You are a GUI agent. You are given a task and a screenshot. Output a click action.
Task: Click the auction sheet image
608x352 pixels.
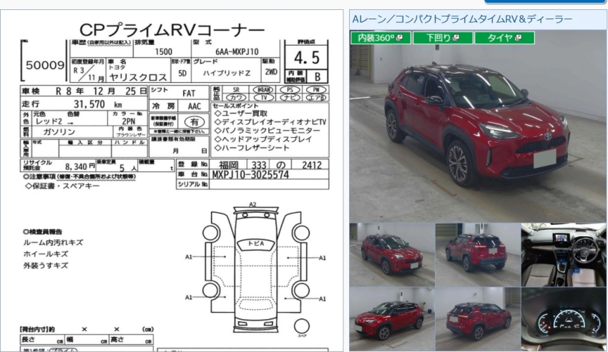point(172,181)
